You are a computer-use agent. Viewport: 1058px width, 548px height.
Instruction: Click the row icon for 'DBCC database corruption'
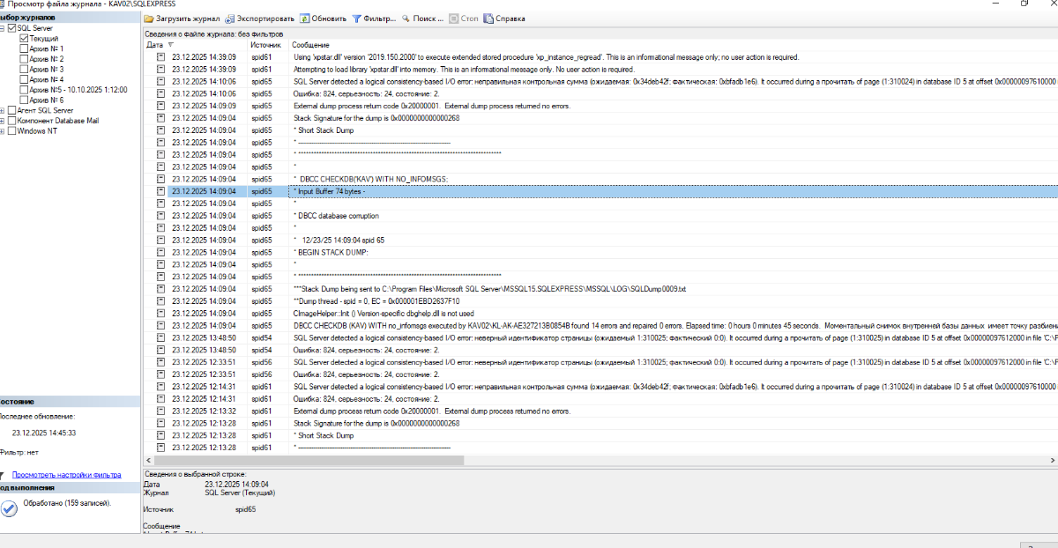[161, 216]
